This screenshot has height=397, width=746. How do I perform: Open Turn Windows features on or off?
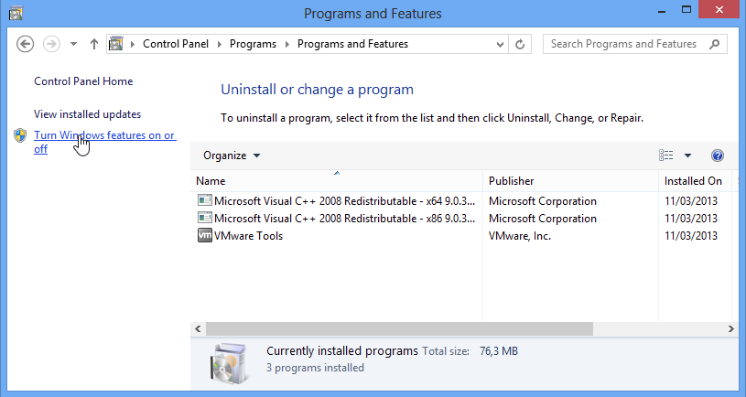click(x=104, y=142)
